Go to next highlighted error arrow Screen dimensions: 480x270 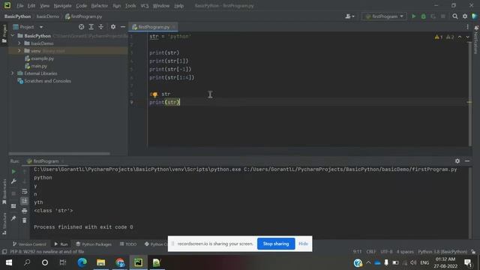[x=467, y=37]
